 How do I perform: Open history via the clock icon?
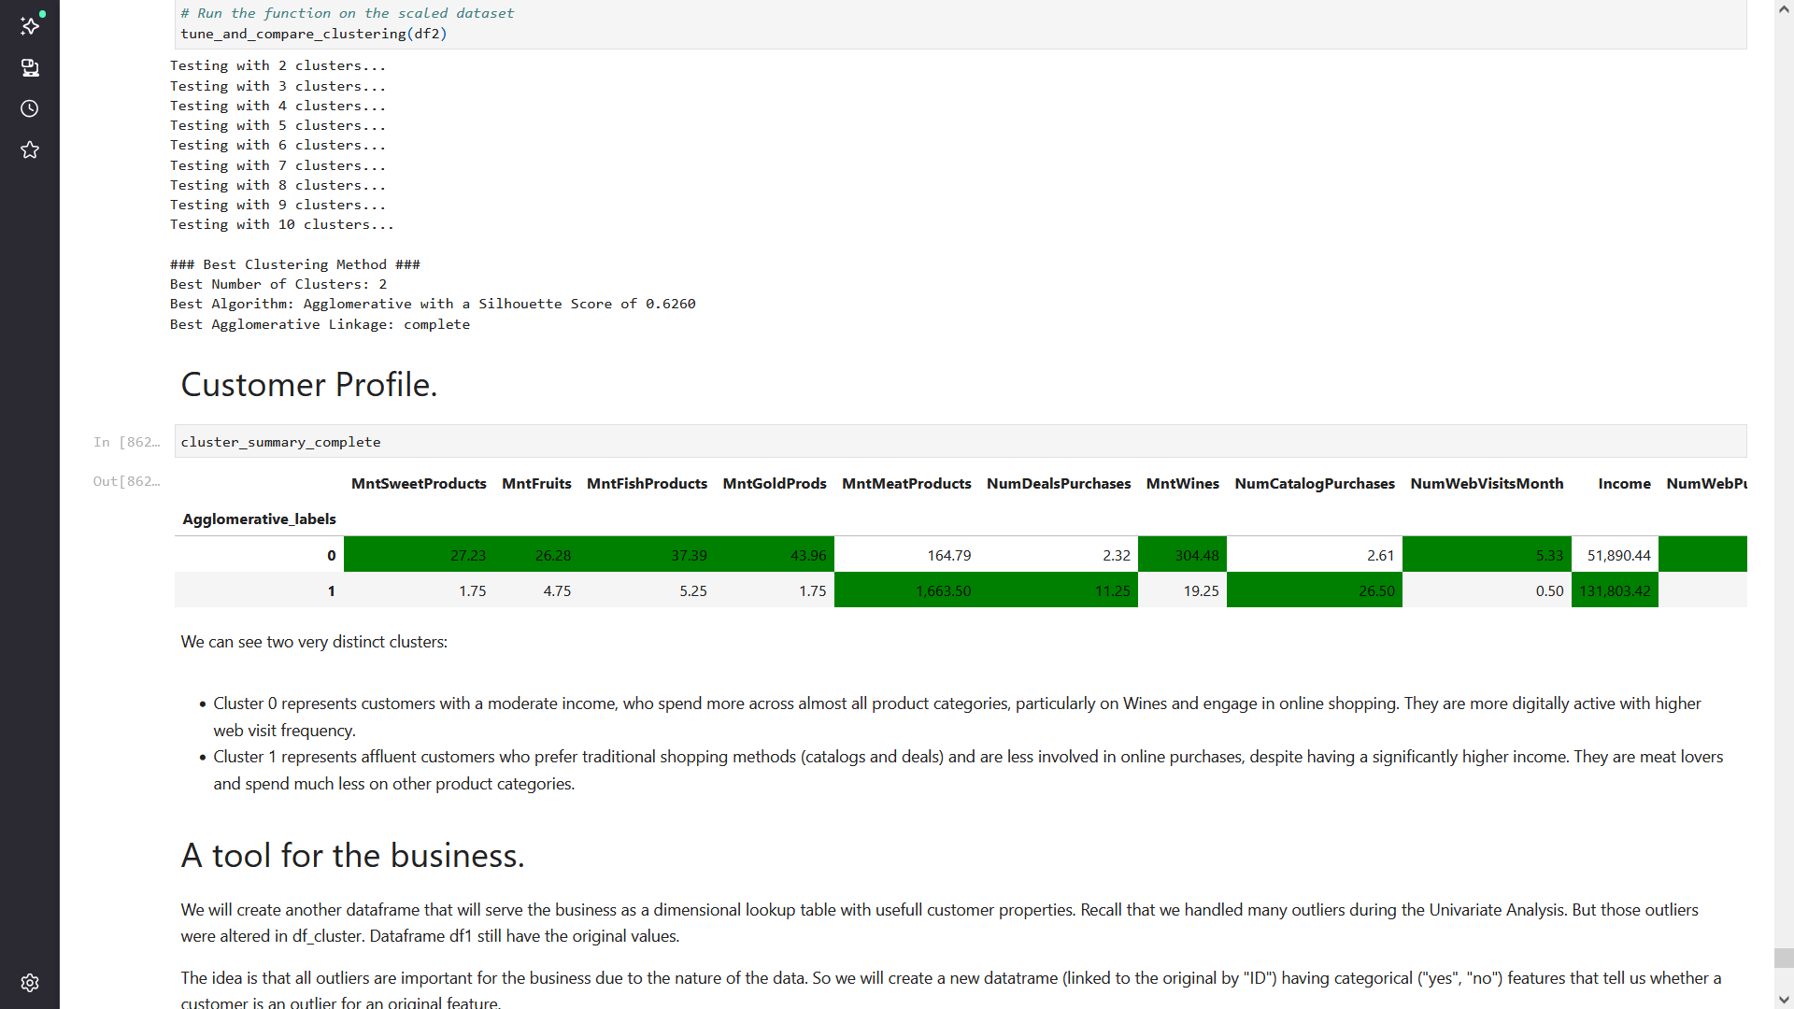(x=30, y=108)
